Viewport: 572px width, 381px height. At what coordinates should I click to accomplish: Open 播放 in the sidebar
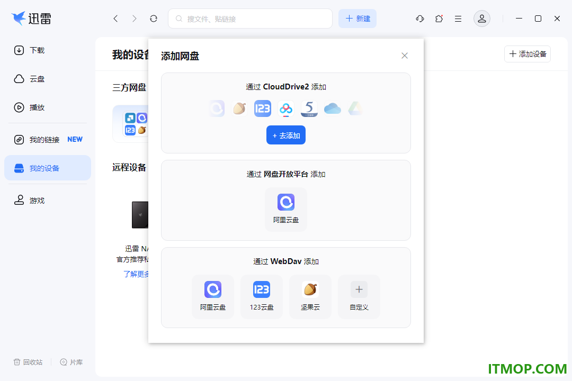(x=48, y=107)
